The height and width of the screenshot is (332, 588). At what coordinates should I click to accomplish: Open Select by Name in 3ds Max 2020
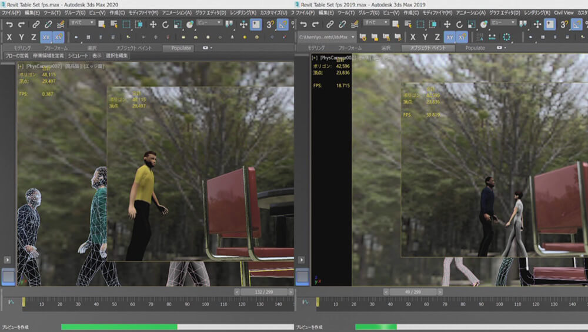[x=113, y=25]
